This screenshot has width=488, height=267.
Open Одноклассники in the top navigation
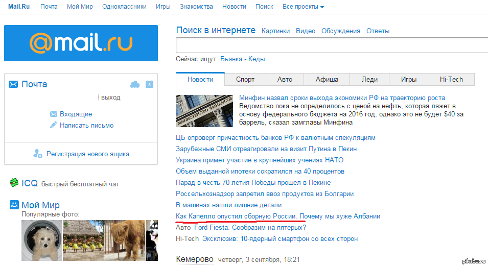click(x=124, y=7)
